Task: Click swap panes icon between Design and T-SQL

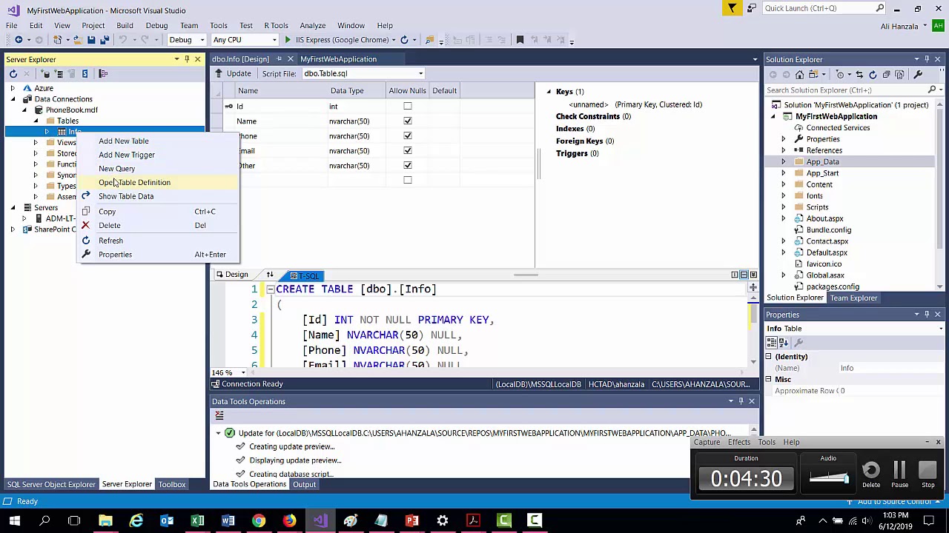Action: tap(270, 275)
